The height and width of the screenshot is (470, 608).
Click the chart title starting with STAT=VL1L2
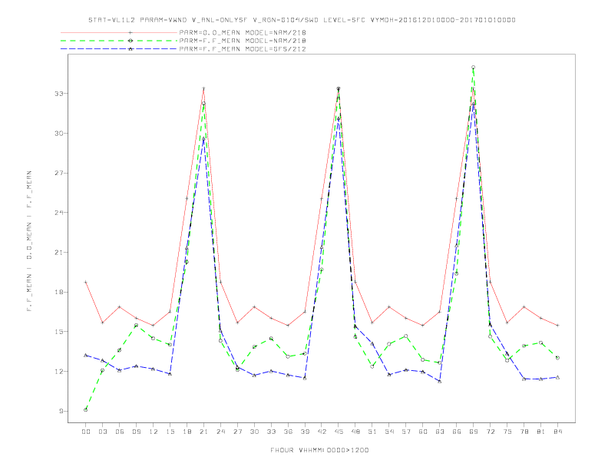click(302, 20)
